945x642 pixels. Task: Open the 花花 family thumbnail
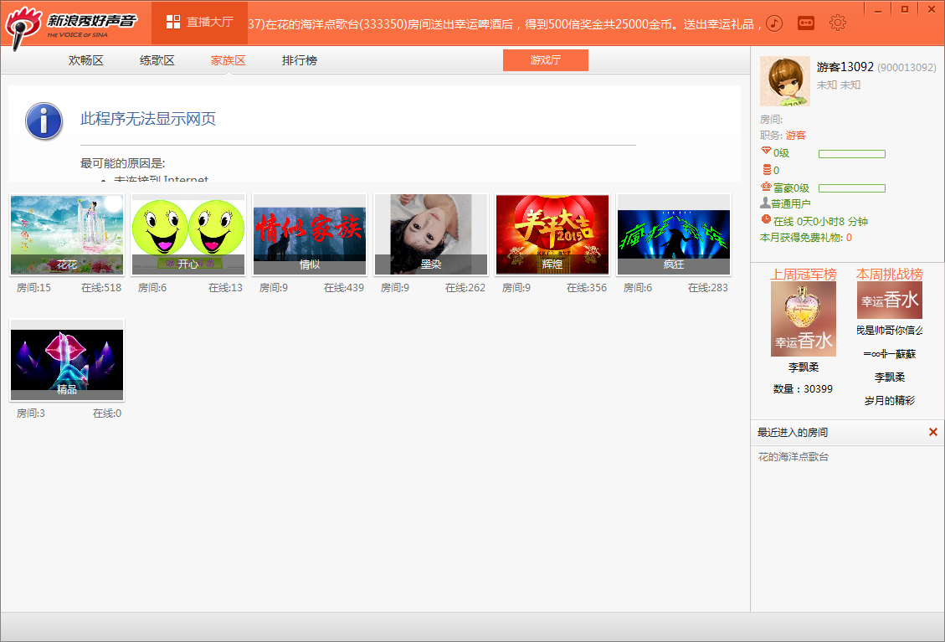coord(67,234)
